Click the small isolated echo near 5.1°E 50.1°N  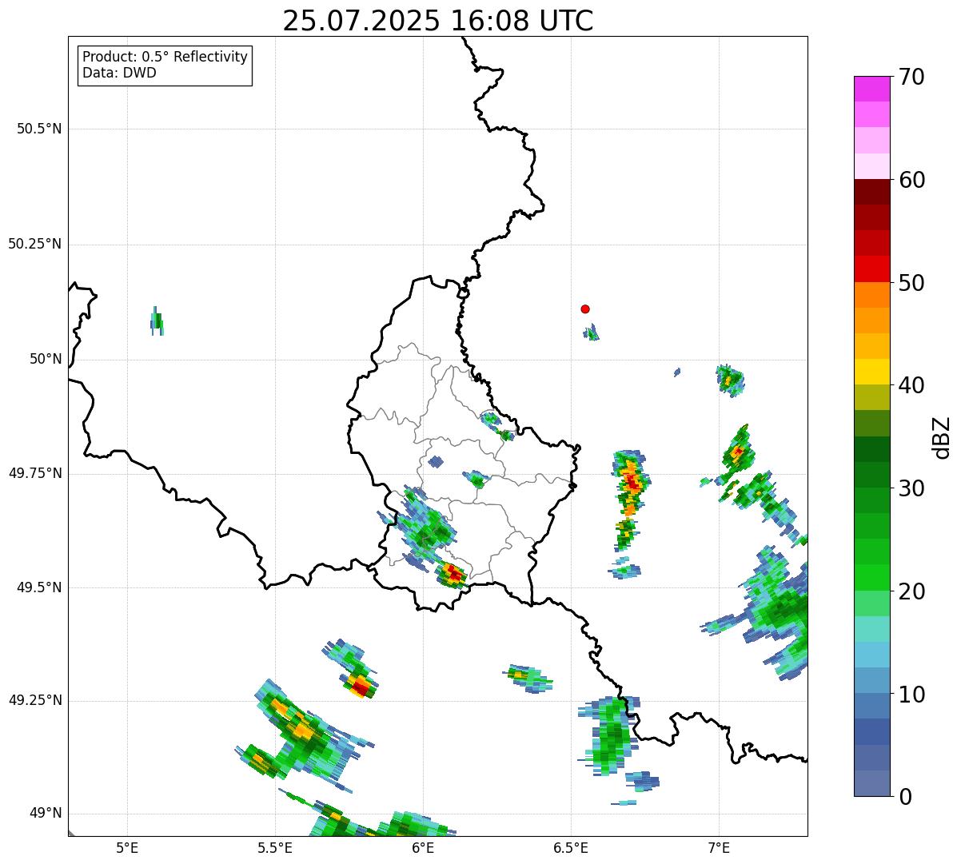(x=157, y=321)
